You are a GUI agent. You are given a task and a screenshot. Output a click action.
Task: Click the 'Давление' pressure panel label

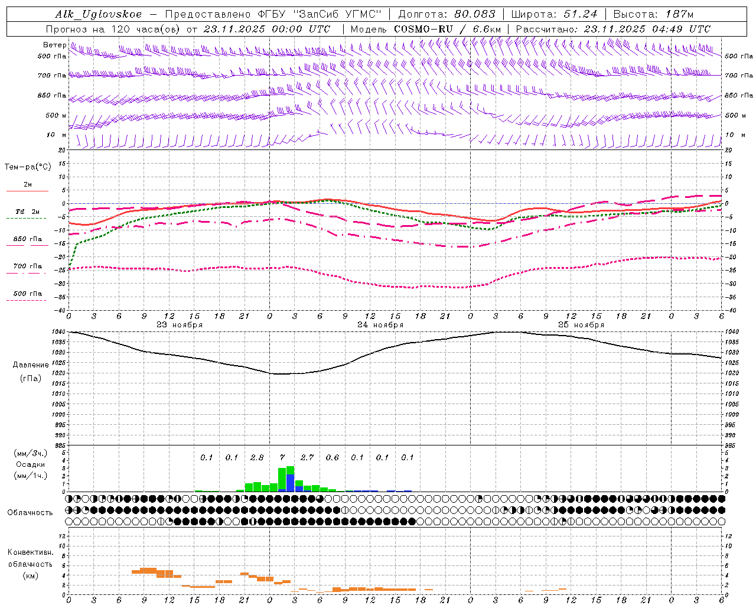pos(31,365)
